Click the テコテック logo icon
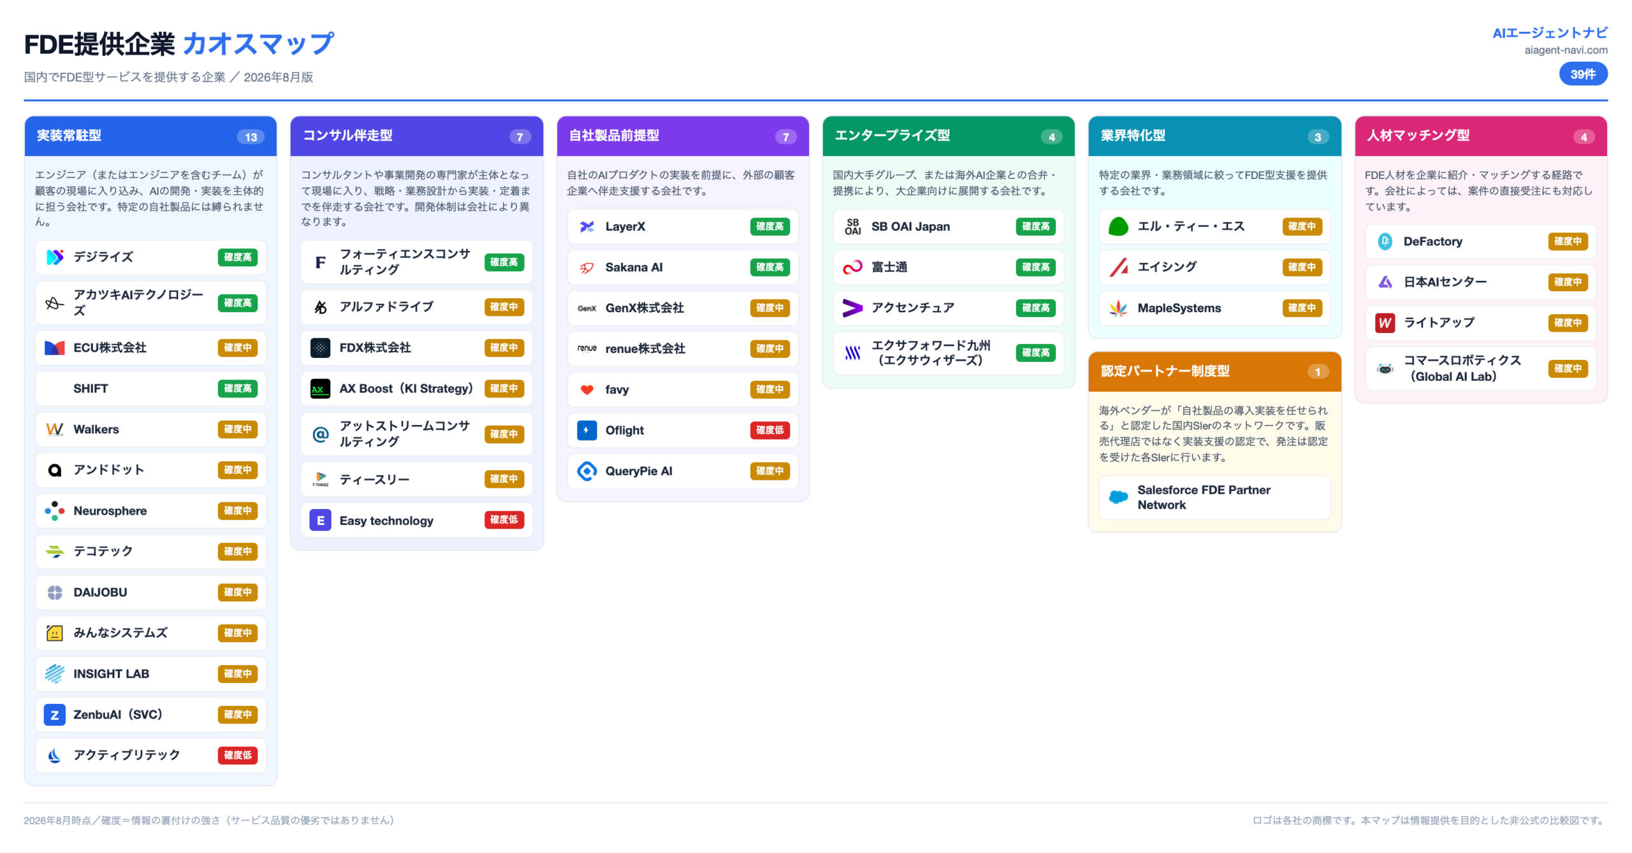Image resolution: width=1632 pixels, height=853 pixels. 55,552
